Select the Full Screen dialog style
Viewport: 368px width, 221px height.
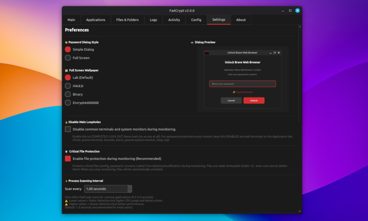point(68,58)
